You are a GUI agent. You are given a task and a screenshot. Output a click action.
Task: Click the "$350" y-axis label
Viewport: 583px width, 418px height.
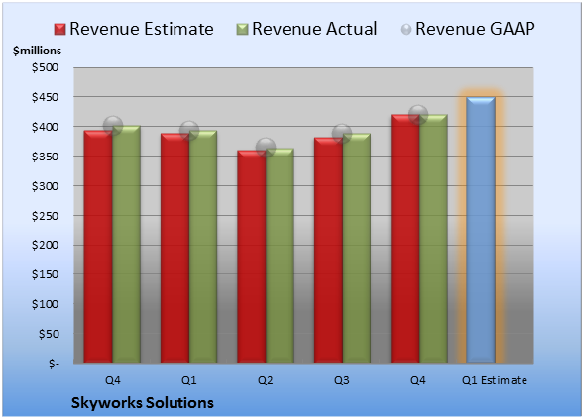pyautogui.click(x=45, y=157)
